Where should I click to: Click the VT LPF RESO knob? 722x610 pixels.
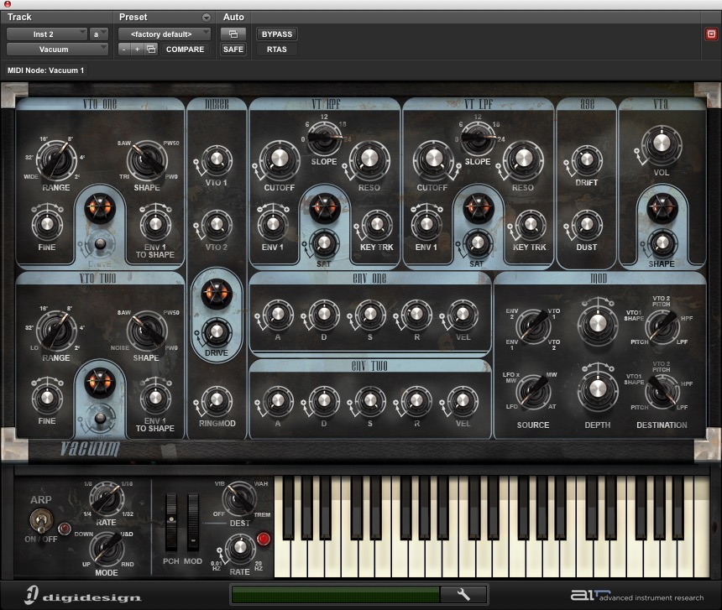[523, 159]
